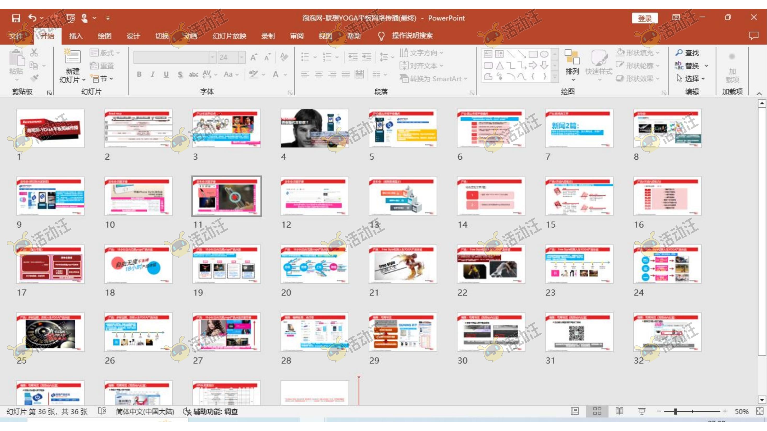Switch to Slide Sorter view in status bar
This screenshot has width=767, height=431.
(x=597, y=411)
